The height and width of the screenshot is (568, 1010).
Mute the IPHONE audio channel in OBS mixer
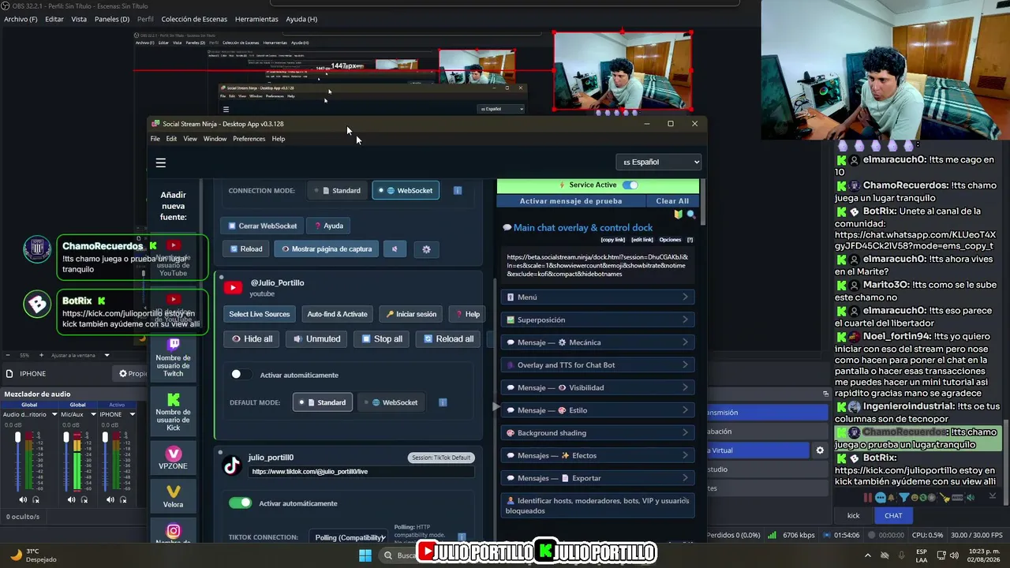tap(109, 499)
